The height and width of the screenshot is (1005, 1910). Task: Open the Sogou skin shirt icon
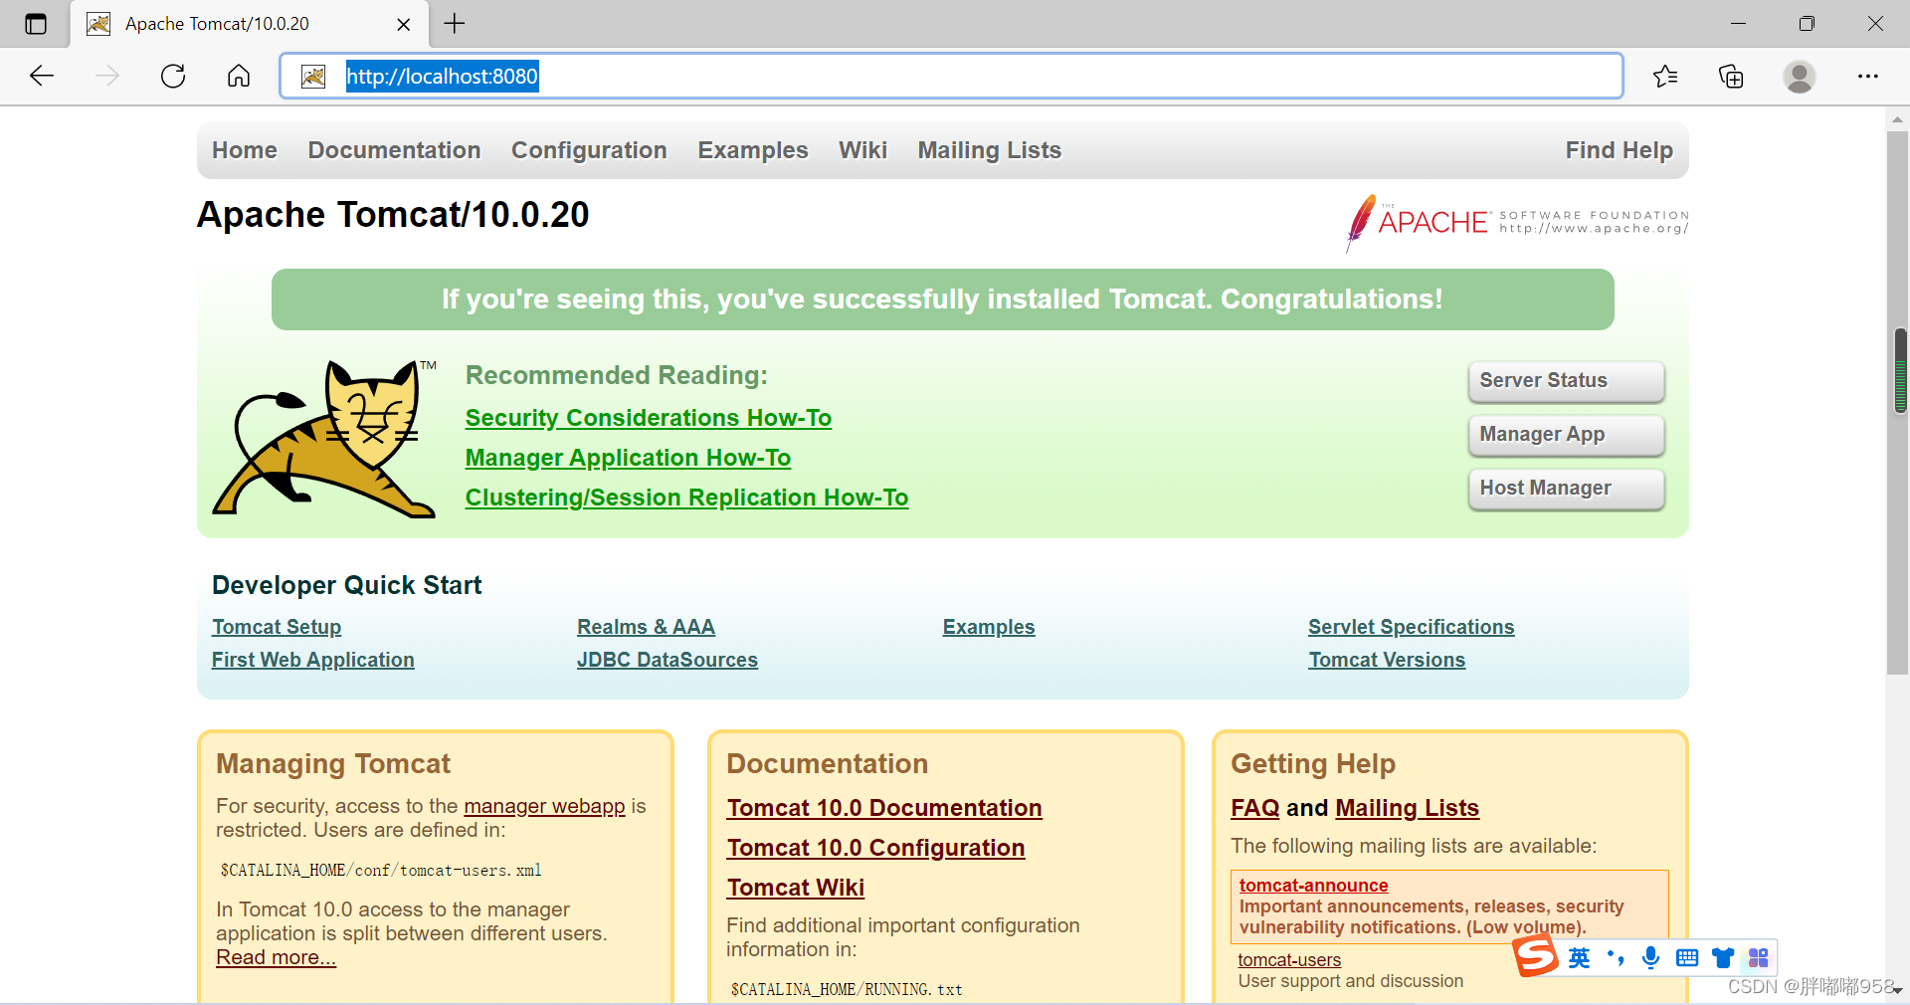click(x=1723, y=957)
